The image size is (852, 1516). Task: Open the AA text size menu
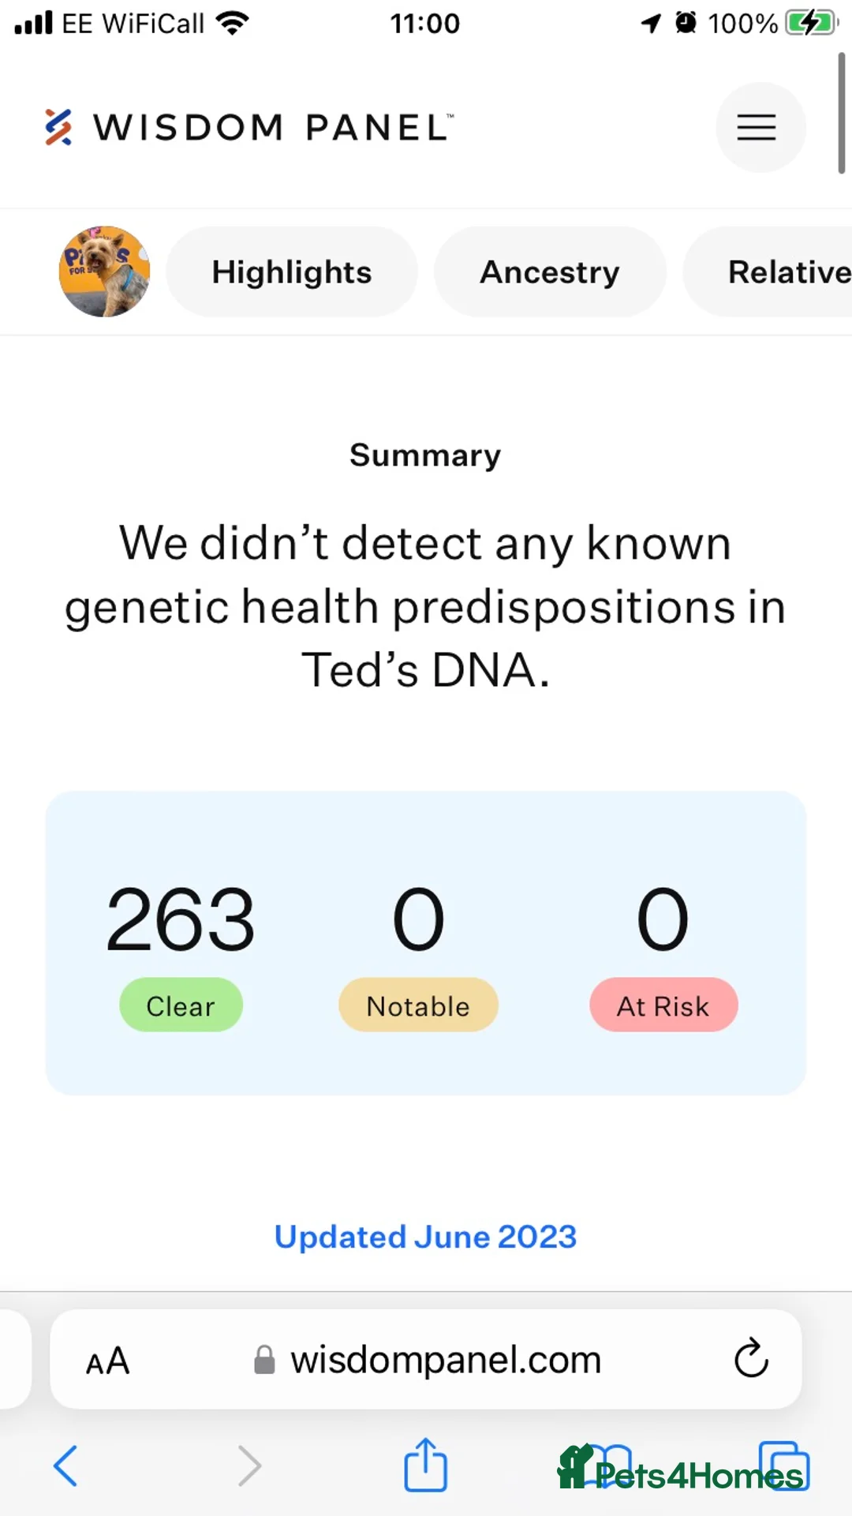(x=107, y=1361)
